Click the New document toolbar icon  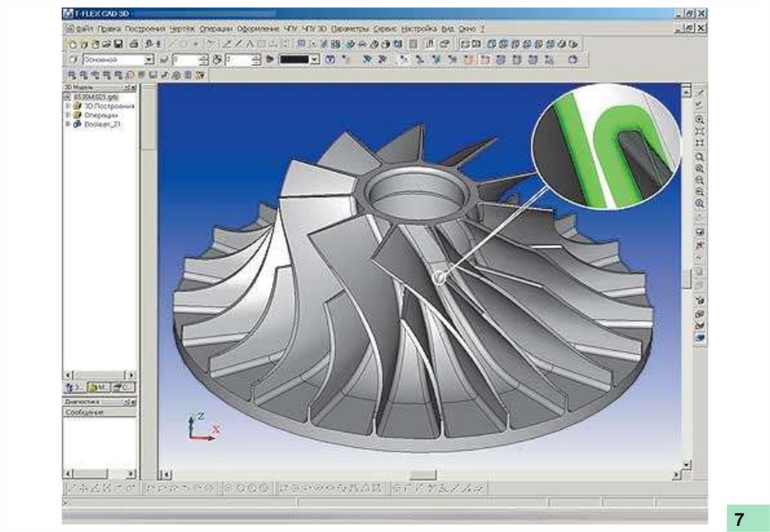tap(73, 44)
